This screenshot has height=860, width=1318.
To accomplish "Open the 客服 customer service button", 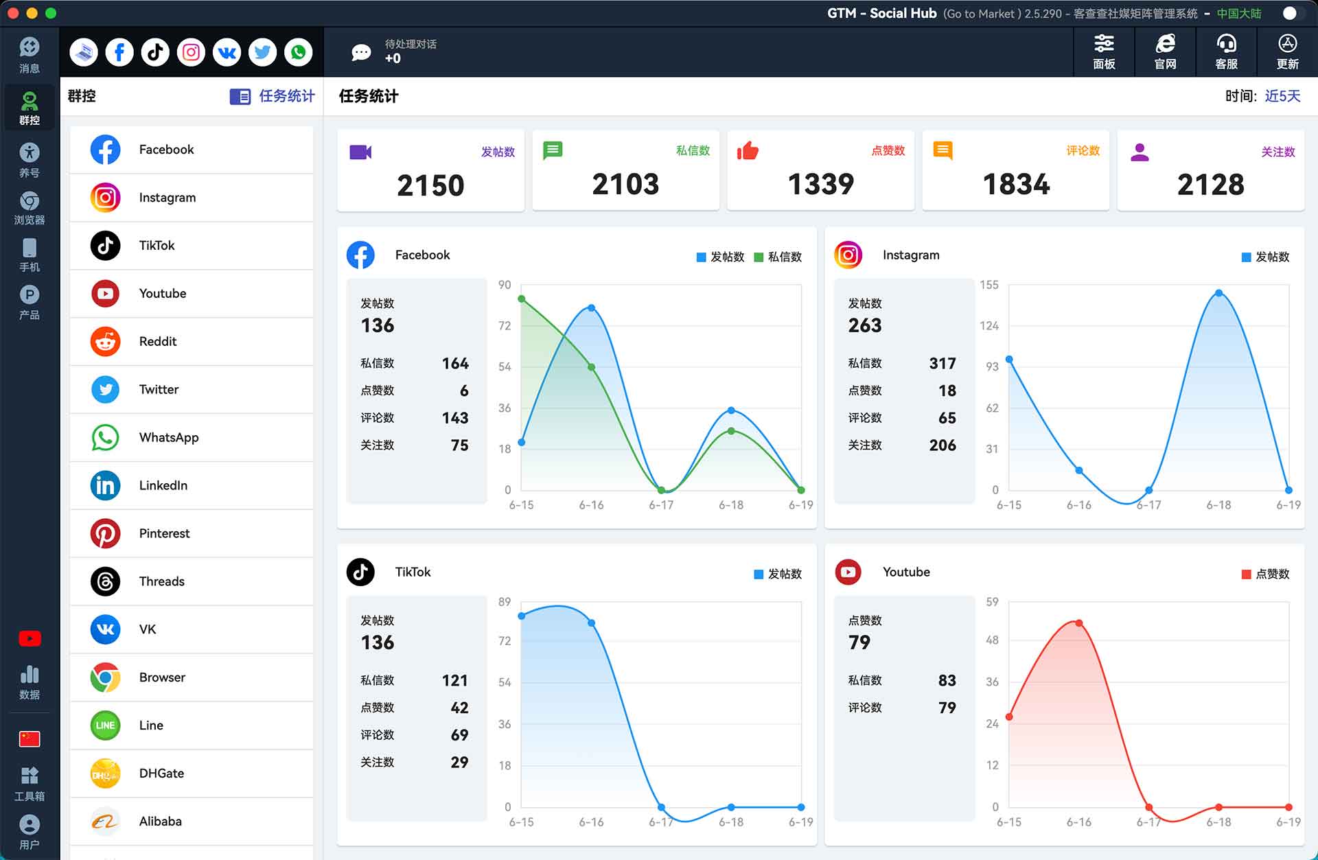I will coord(1226,52).
